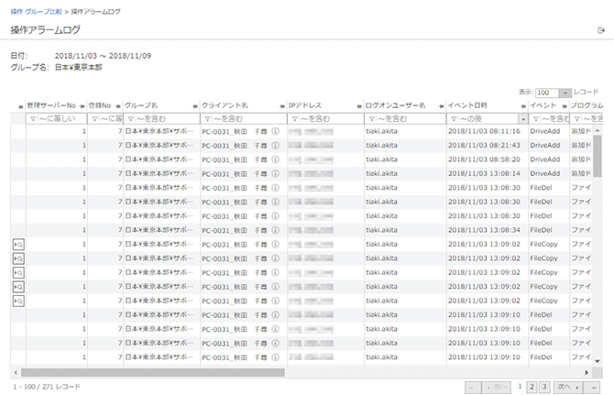614x395 pixels.
Task: Click the horizontal scrollbar below the table
Action: click(x=183, y=372)
